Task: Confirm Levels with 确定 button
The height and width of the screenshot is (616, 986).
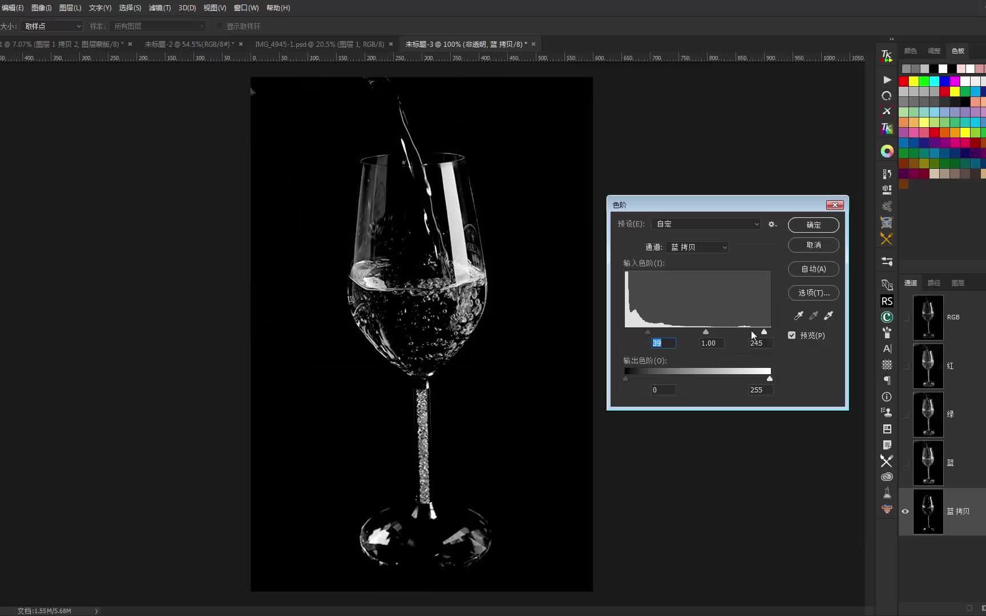Action: [814, 225]
